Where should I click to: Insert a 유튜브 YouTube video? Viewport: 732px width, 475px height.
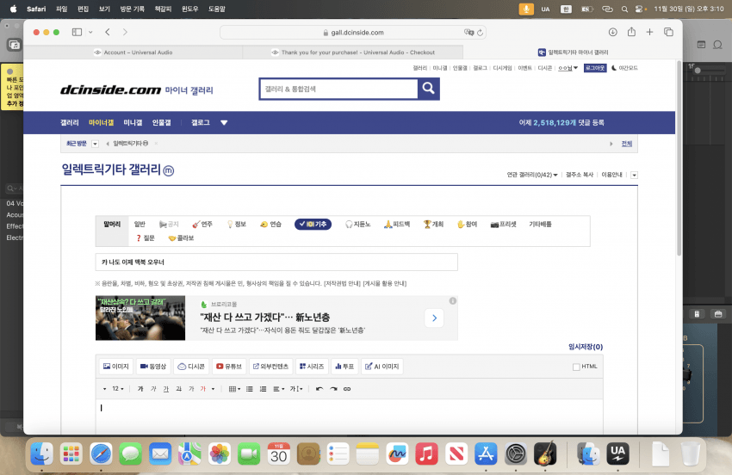229,366
